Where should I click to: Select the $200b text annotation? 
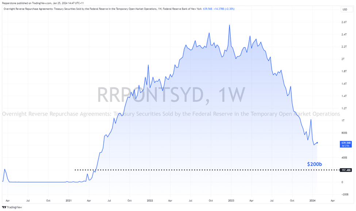point(314,164)
